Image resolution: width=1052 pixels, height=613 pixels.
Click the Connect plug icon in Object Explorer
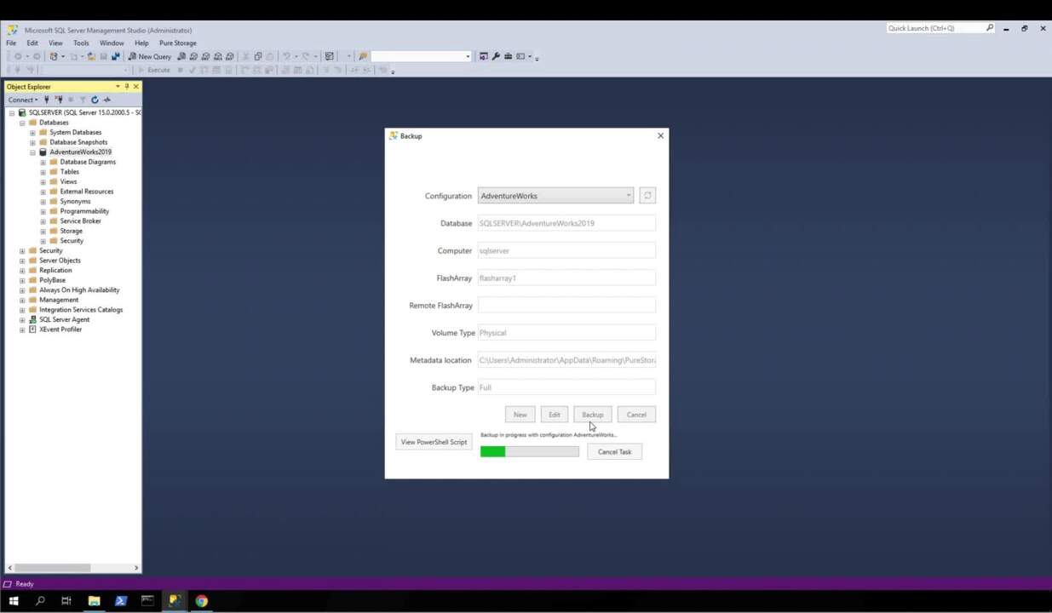coord(47,100)
